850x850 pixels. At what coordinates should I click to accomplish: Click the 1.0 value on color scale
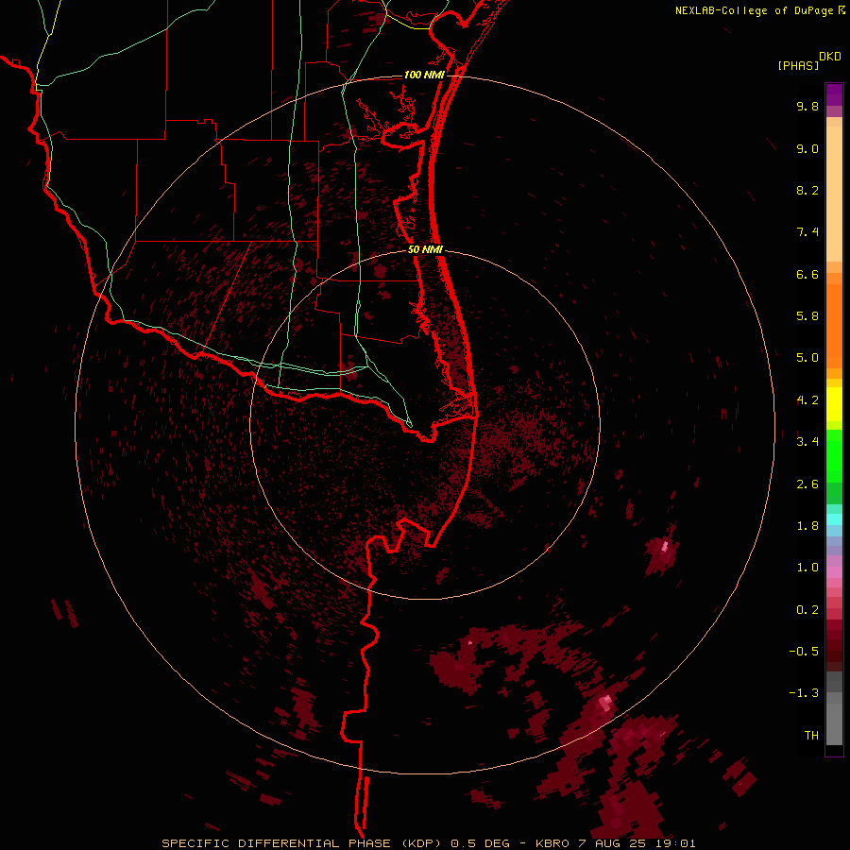point(807,568)
